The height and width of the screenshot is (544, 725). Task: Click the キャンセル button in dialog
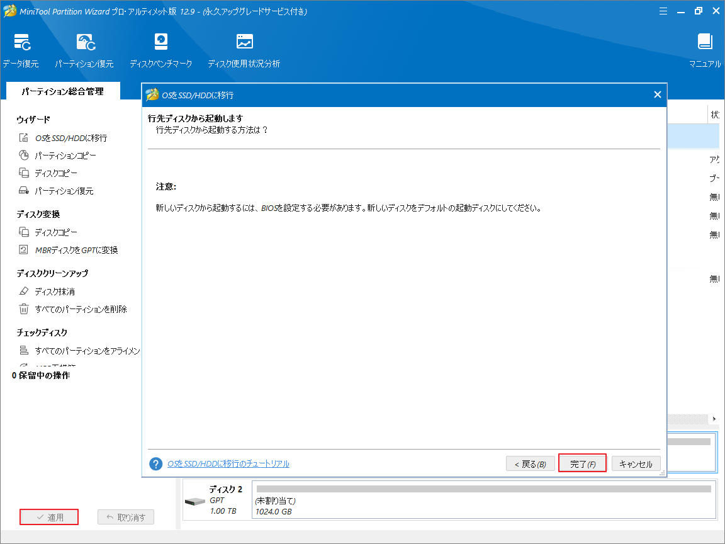pyautogui.click(x=636, y=463)
